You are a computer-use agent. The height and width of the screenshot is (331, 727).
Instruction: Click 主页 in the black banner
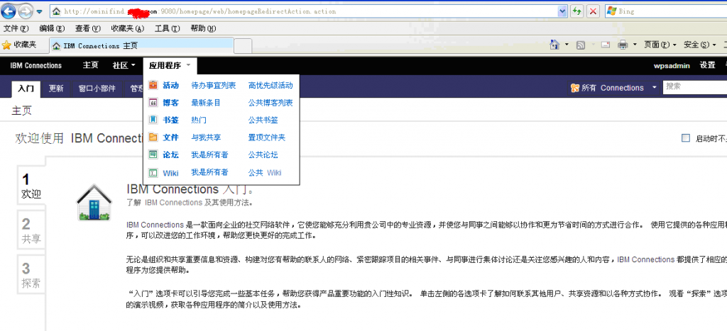click(90, 65)
